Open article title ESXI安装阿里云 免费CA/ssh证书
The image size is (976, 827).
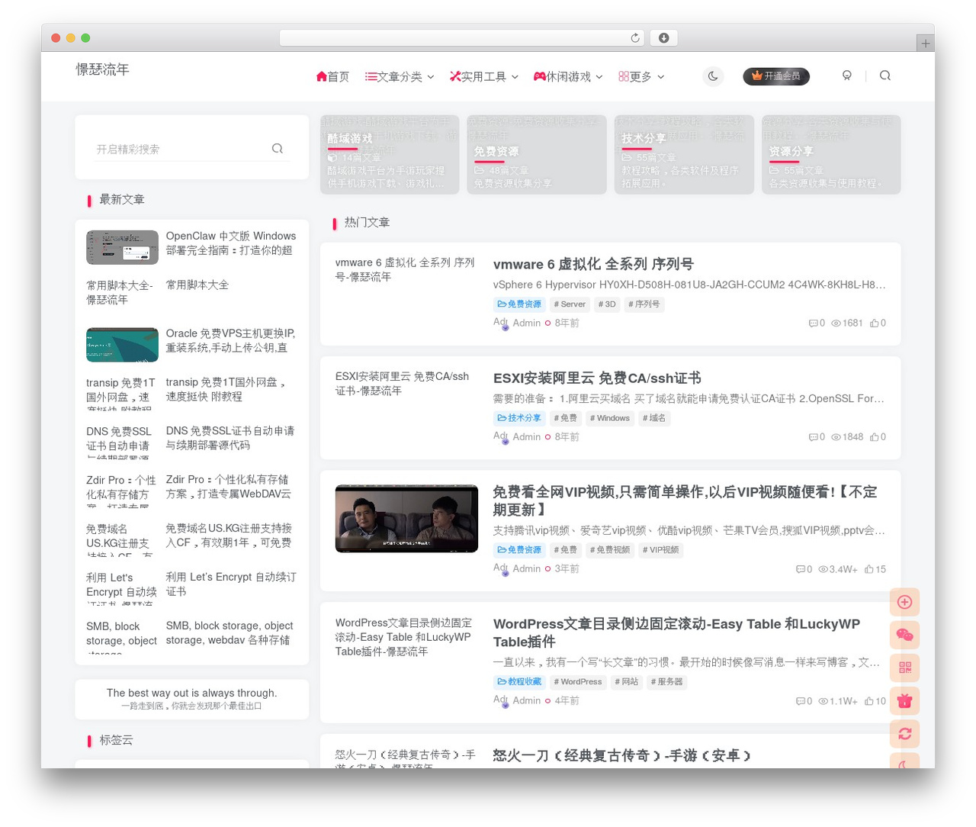597,378
